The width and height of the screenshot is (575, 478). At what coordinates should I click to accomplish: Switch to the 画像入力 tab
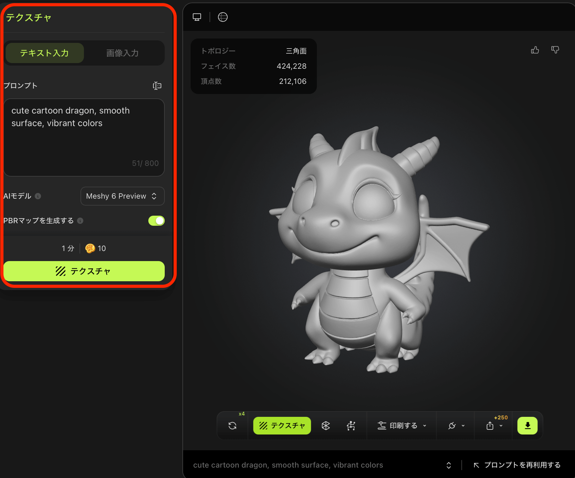coord(122,53)
